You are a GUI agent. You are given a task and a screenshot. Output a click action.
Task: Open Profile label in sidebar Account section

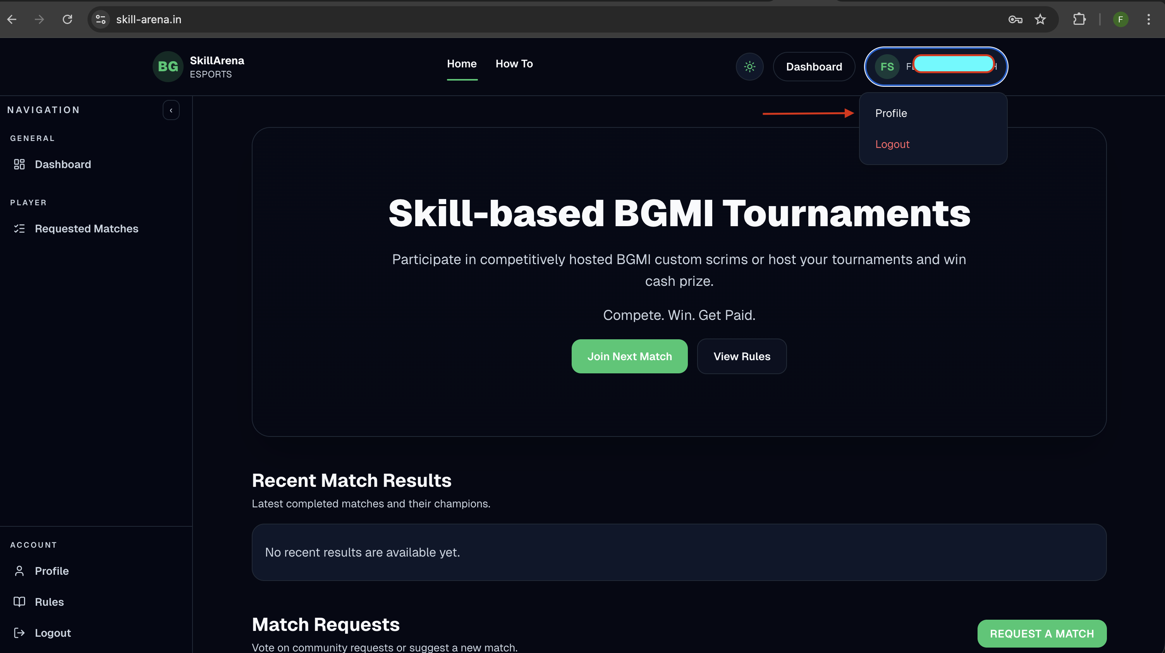click(52, 571)
